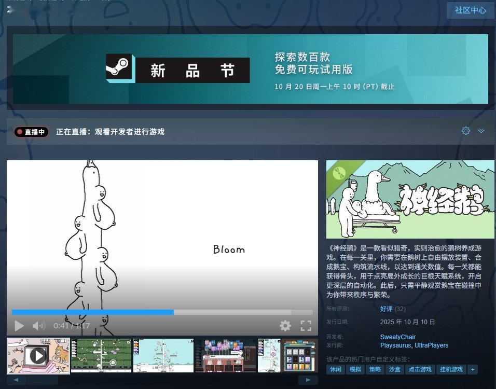
Task: Click the thumbnail strip scrollbar handle
Action: [43, 380]
